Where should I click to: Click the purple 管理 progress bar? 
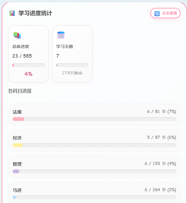point(94,171)
